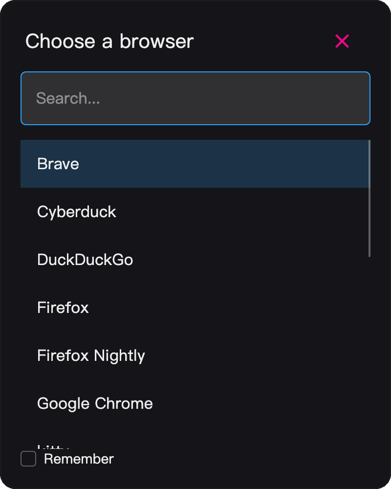391x489 pixels.
Task: Pick DuckDuckGo as the browser
Action: [85, 260]
